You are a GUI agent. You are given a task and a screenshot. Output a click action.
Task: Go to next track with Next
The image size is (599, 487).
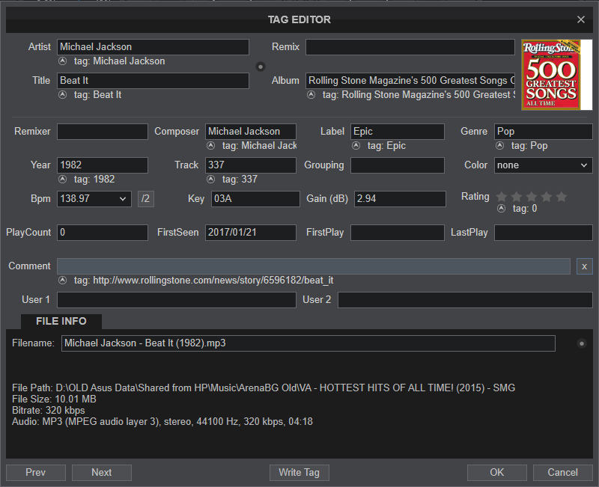point(102,473)
